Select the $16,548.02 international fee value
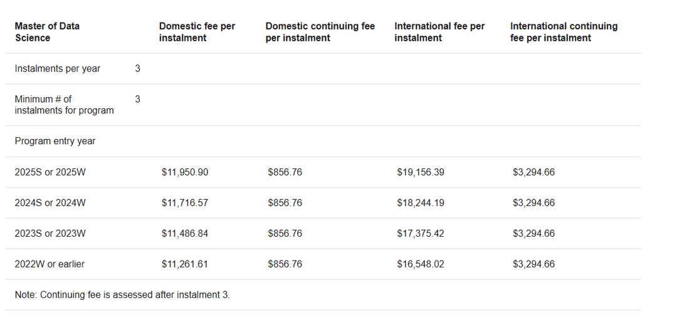This screenshot has height=325, width=677. click(x=421, y=264)
